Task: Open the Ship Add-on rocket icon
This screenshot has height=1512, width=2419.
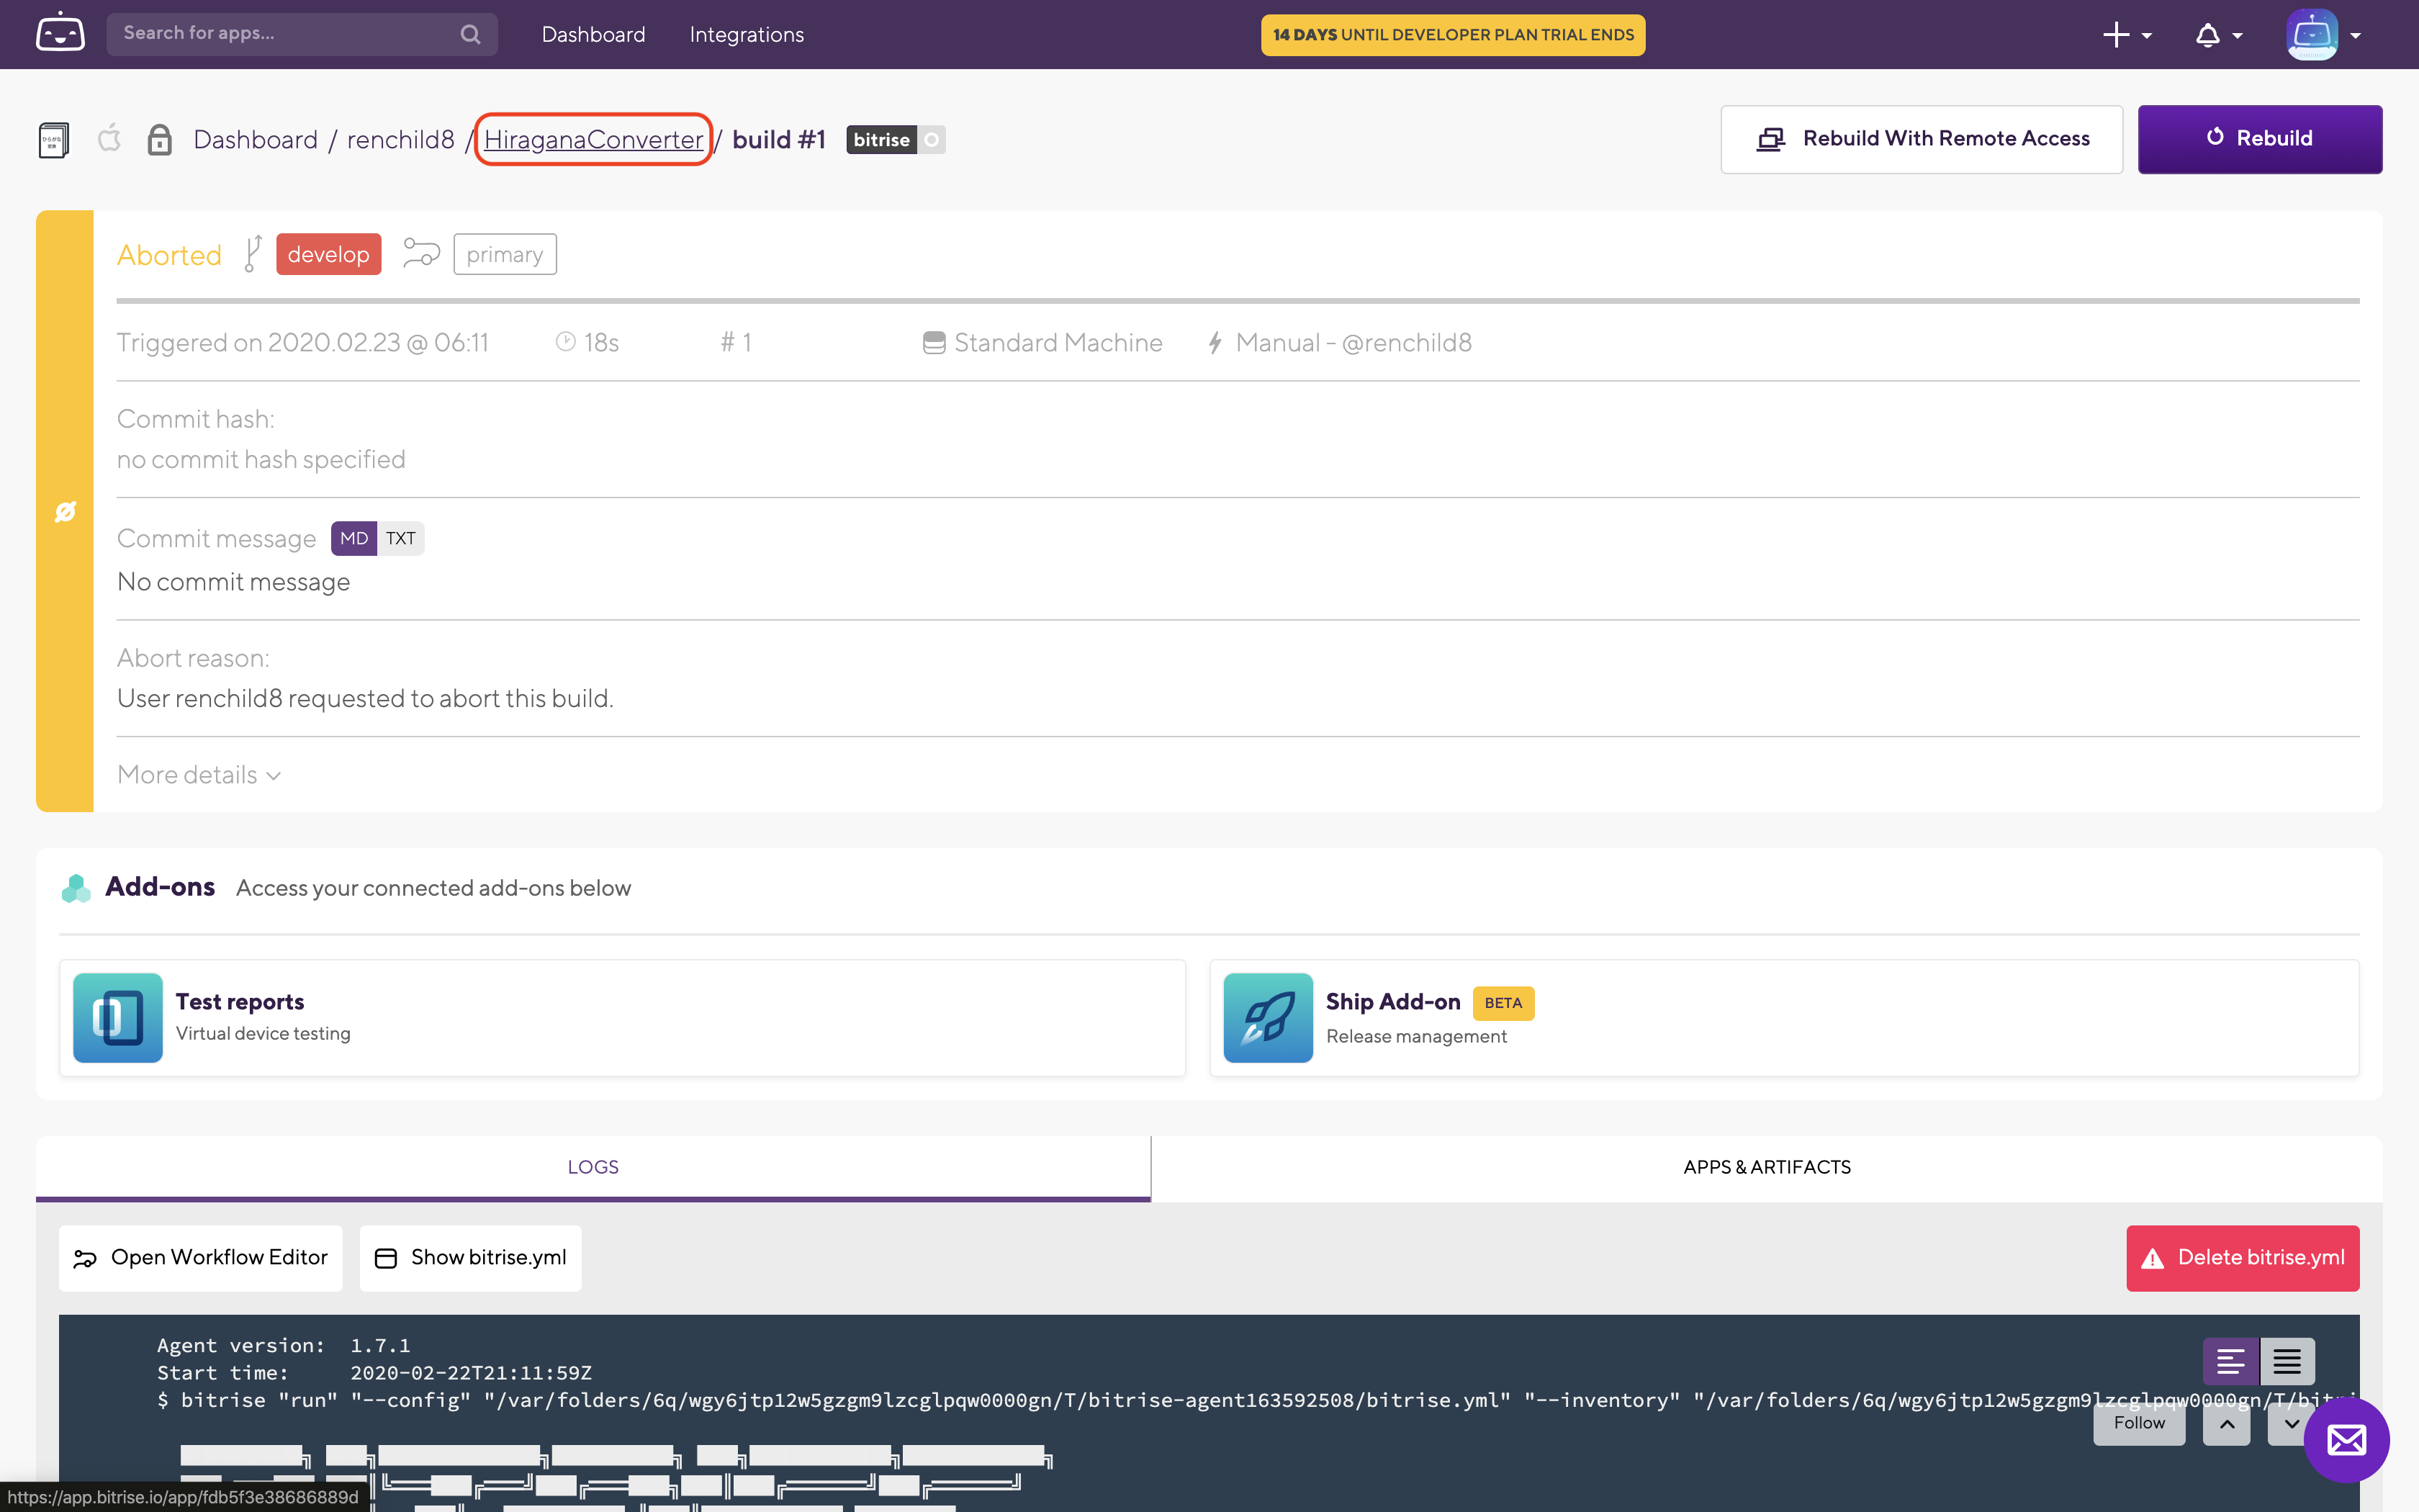Action: coord(1268,1017)
